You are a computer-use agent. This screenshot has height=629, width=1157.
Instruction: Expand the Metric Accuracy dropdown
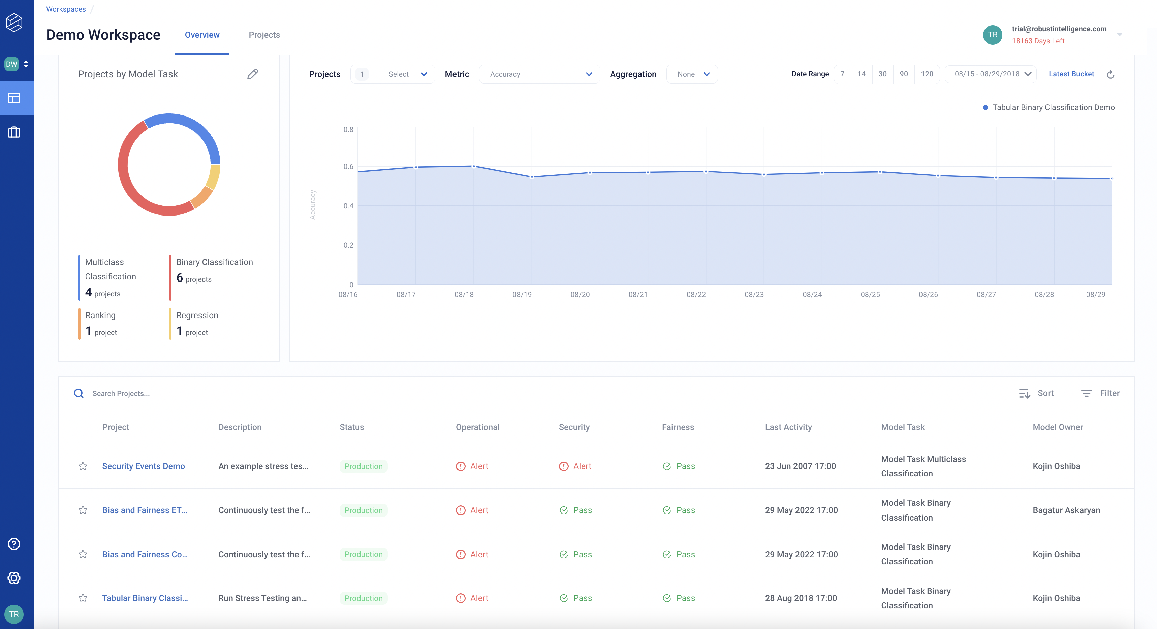click(x=539, y=74)
